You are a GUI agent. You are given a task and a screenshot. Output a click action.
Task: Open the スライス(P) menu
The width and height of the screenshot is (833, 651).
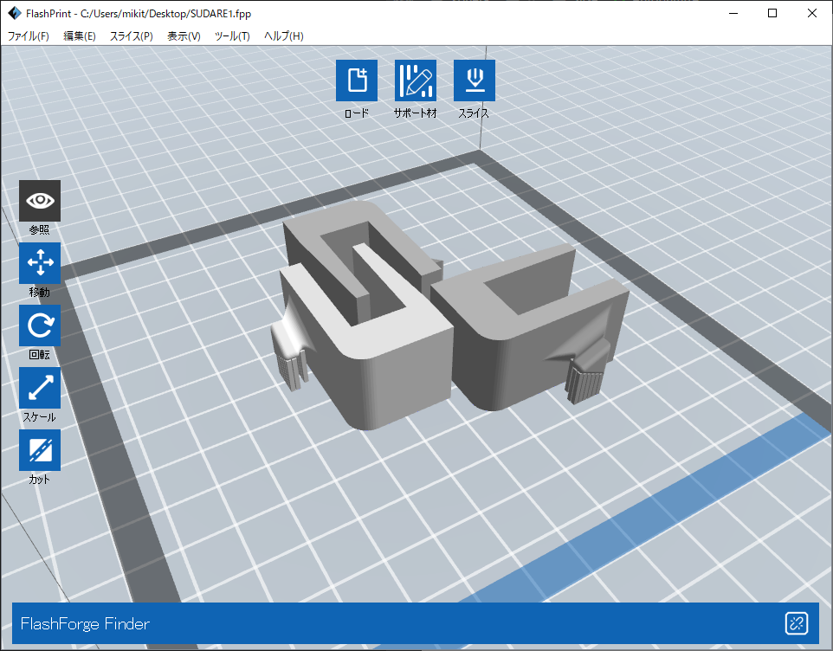[131, 36]
